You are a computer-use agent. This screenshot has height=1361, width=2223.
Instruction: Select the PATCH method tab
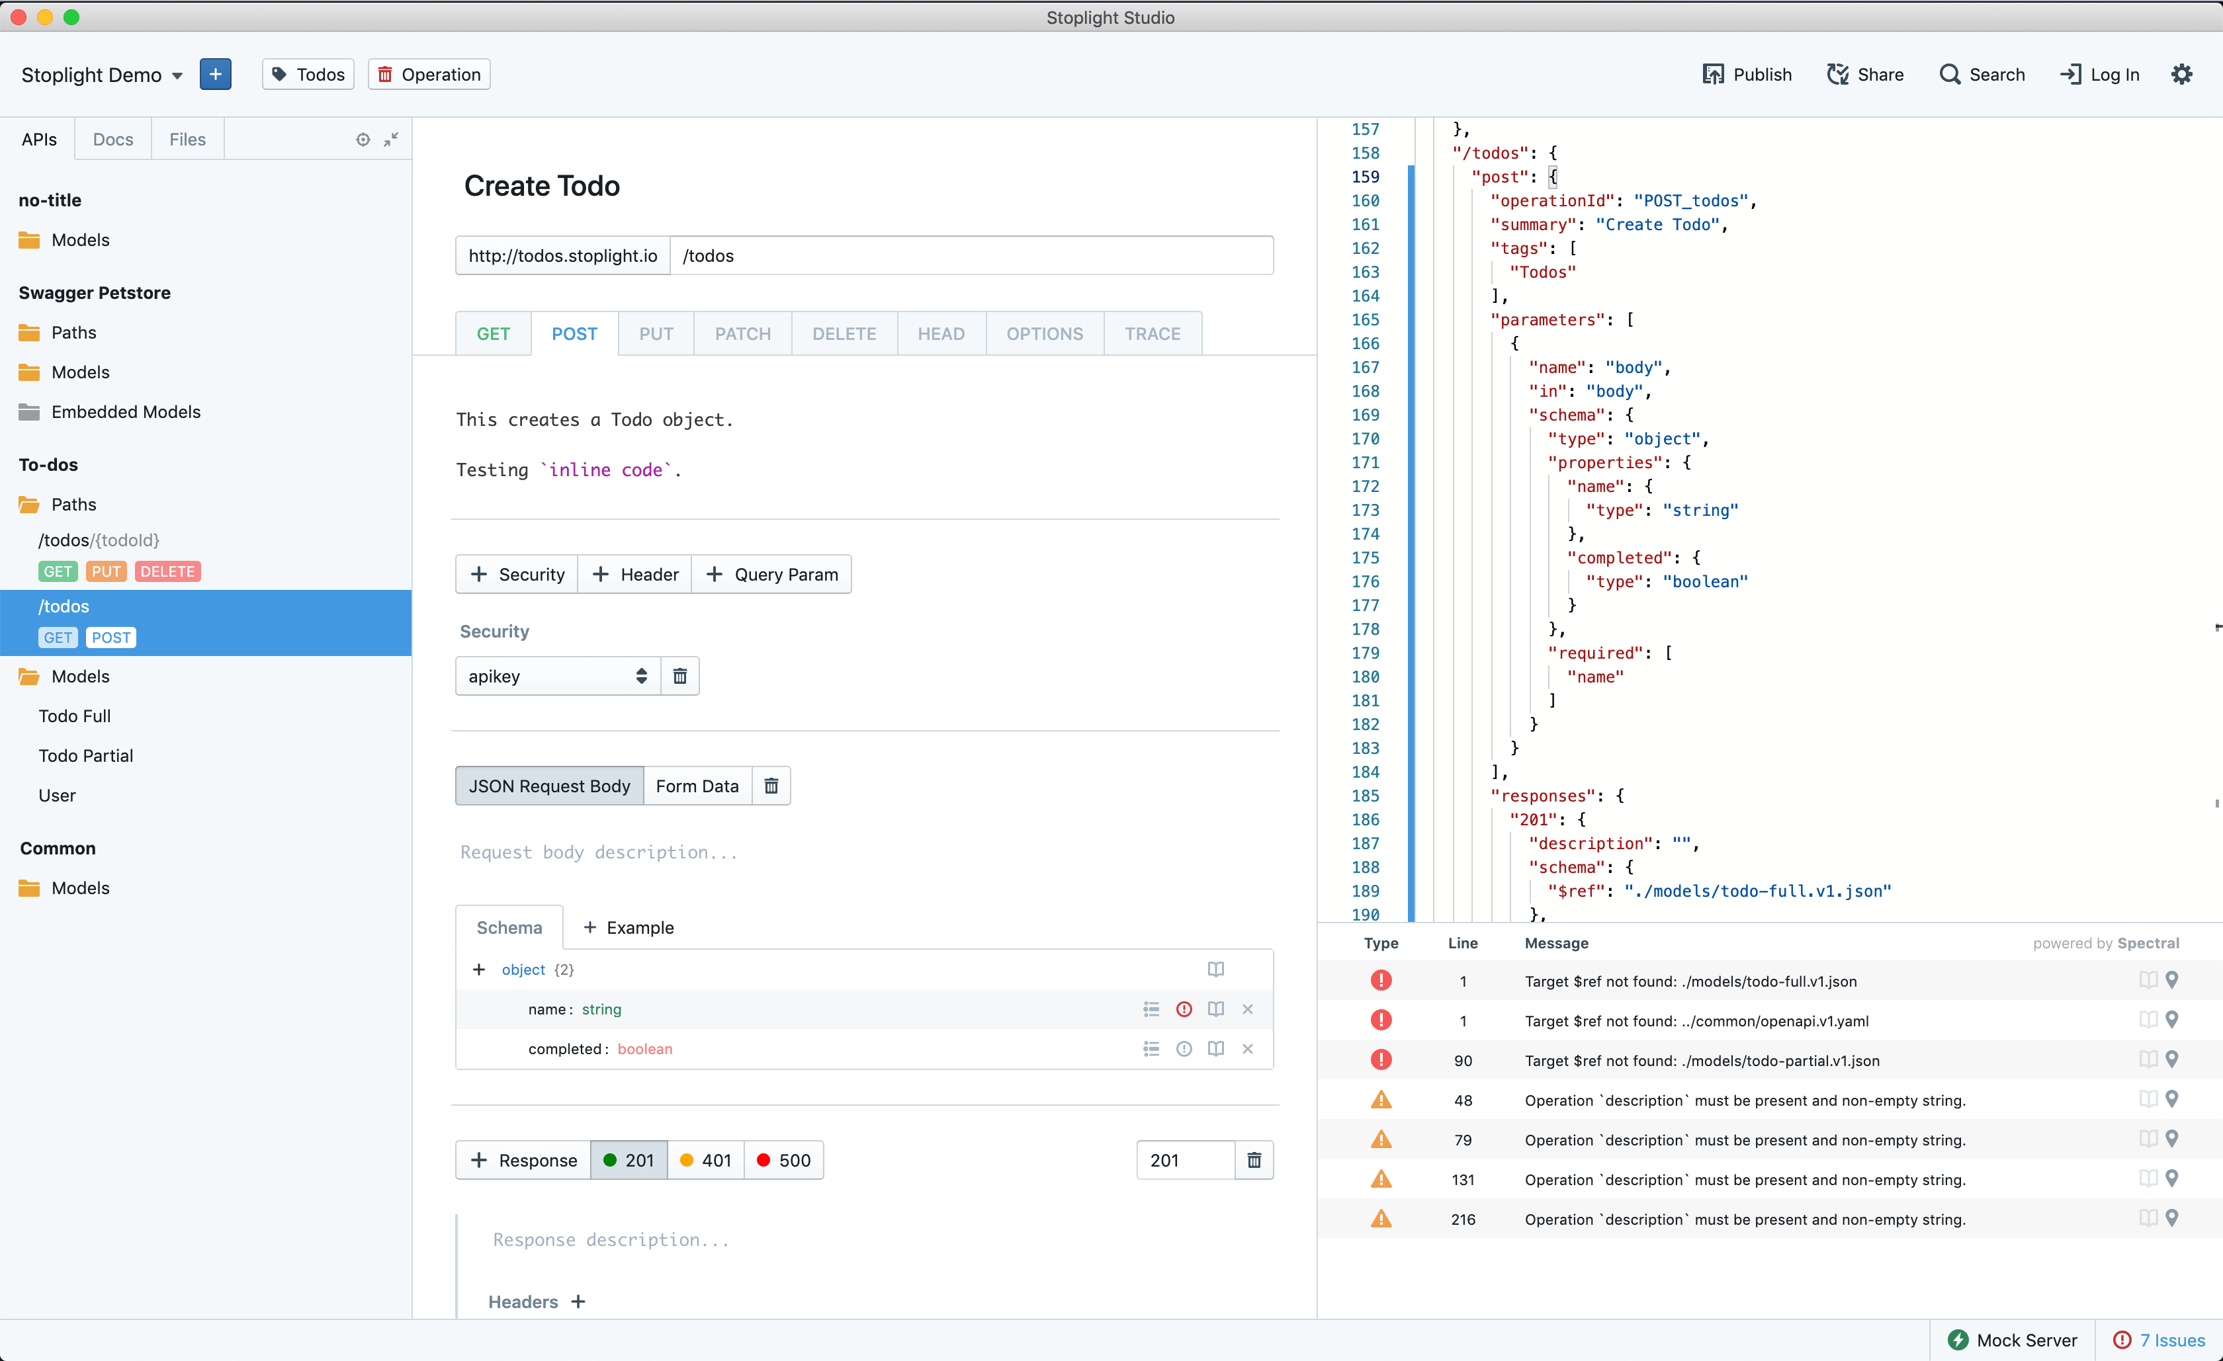point(742,334)
